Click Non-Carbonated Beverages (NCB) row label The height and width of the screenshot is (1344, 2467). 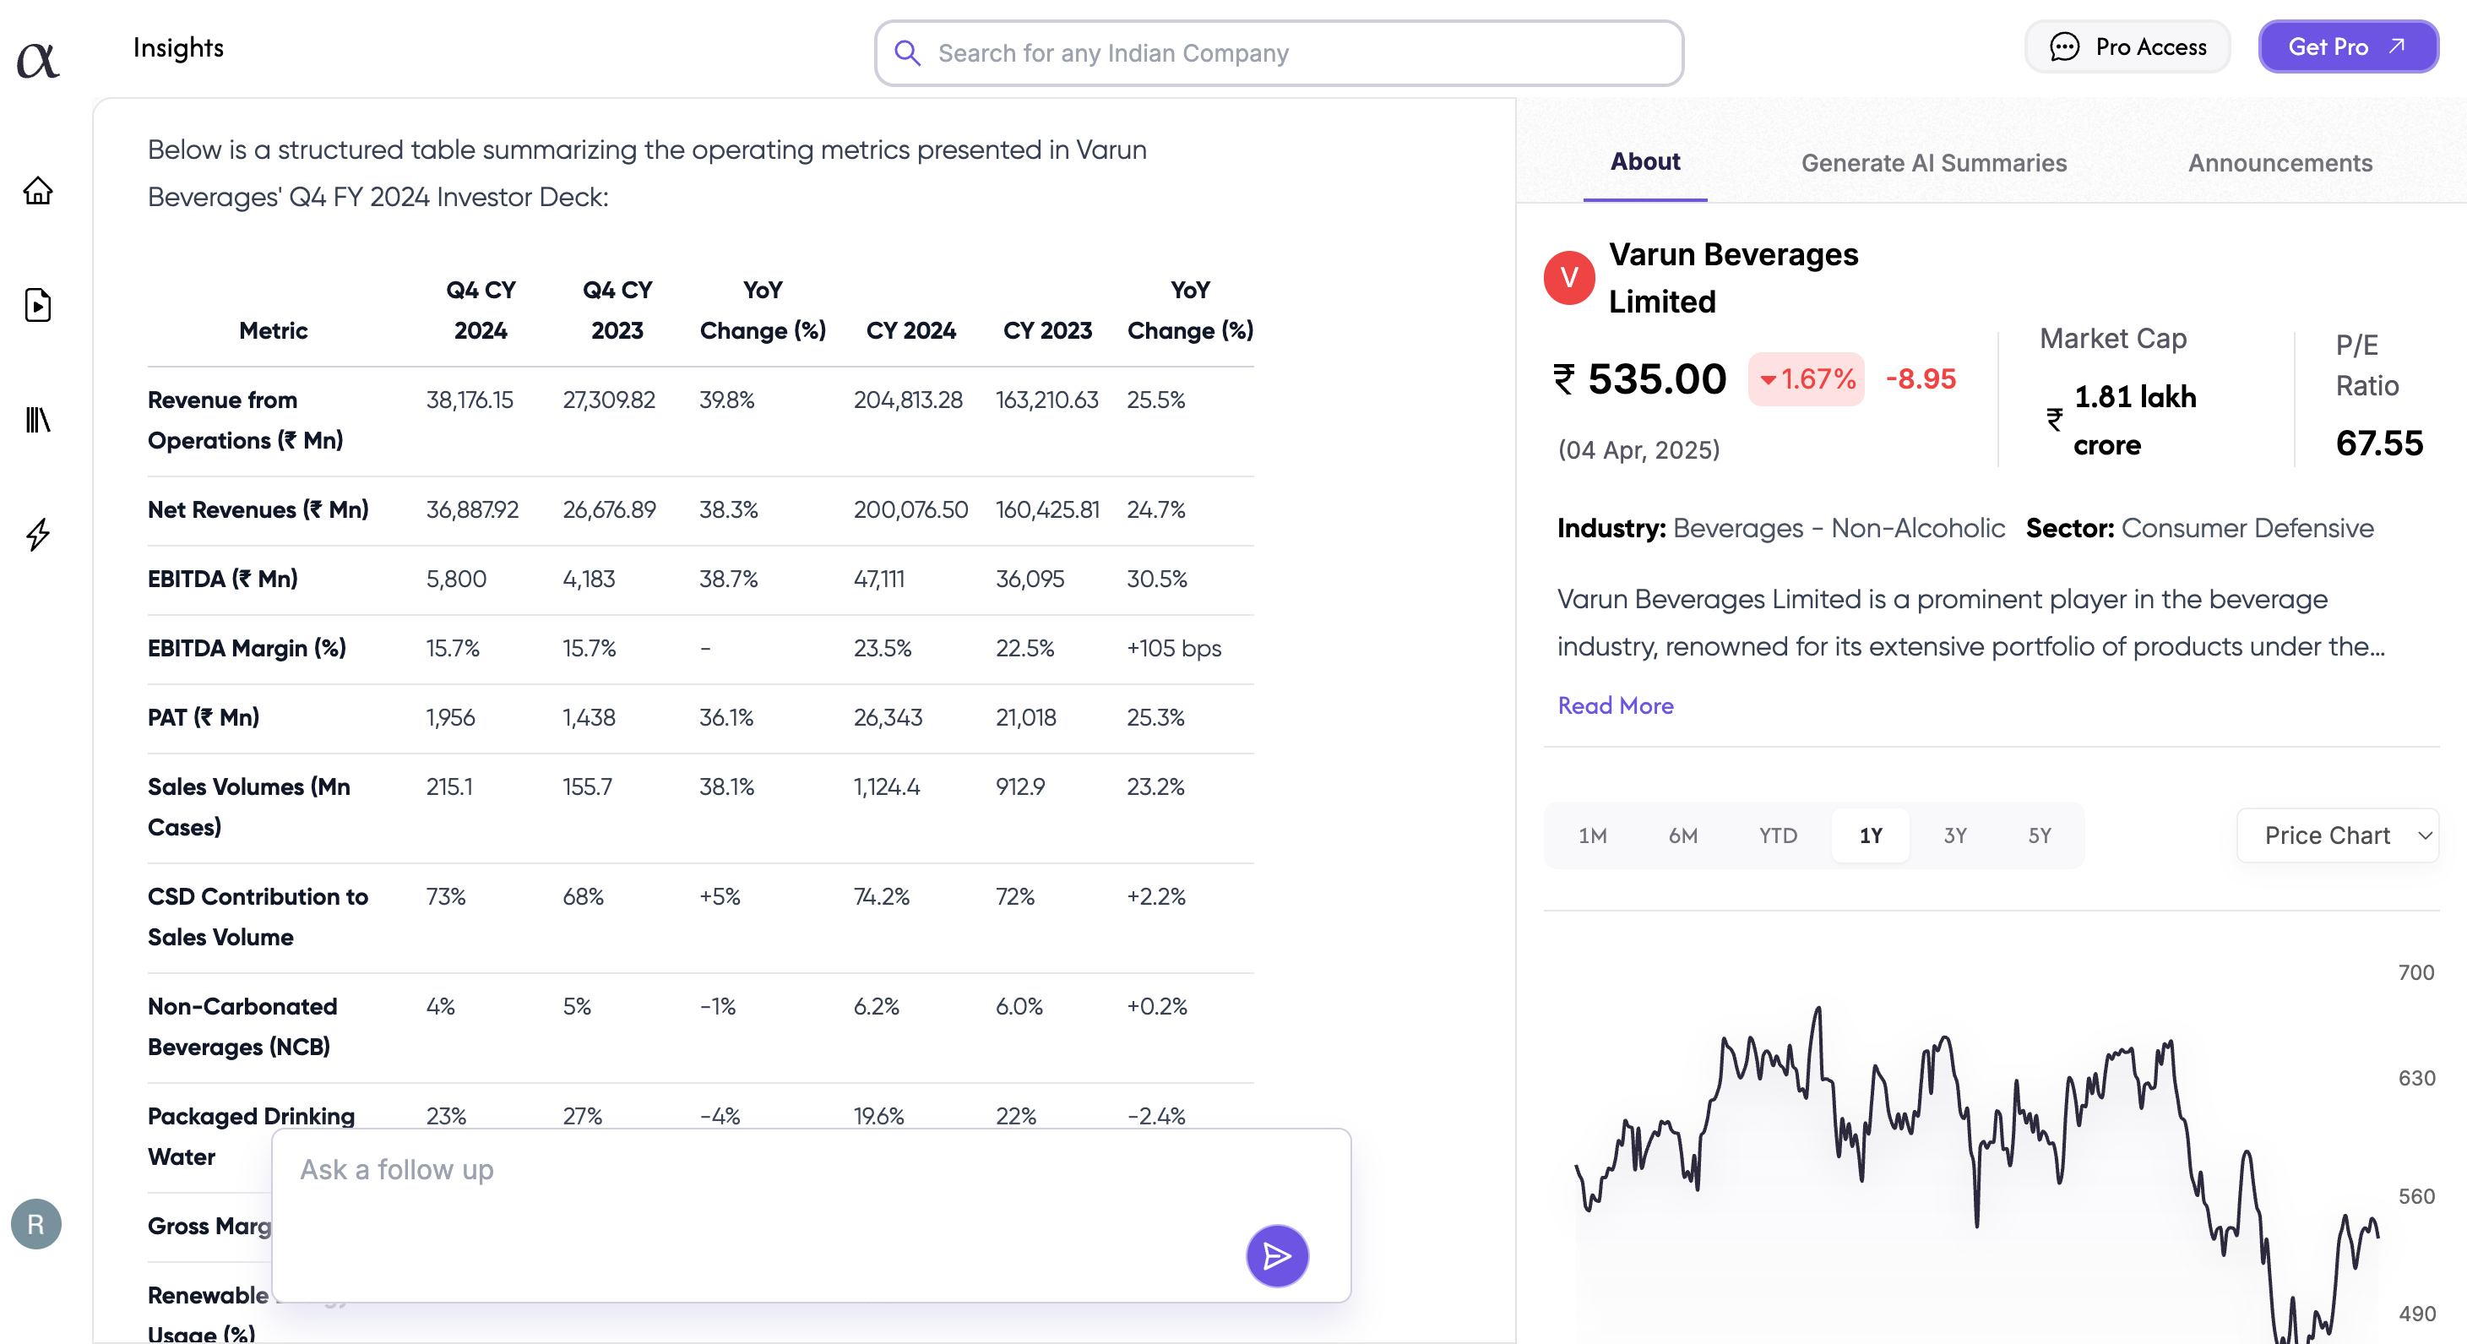(x=242, y=1026)
